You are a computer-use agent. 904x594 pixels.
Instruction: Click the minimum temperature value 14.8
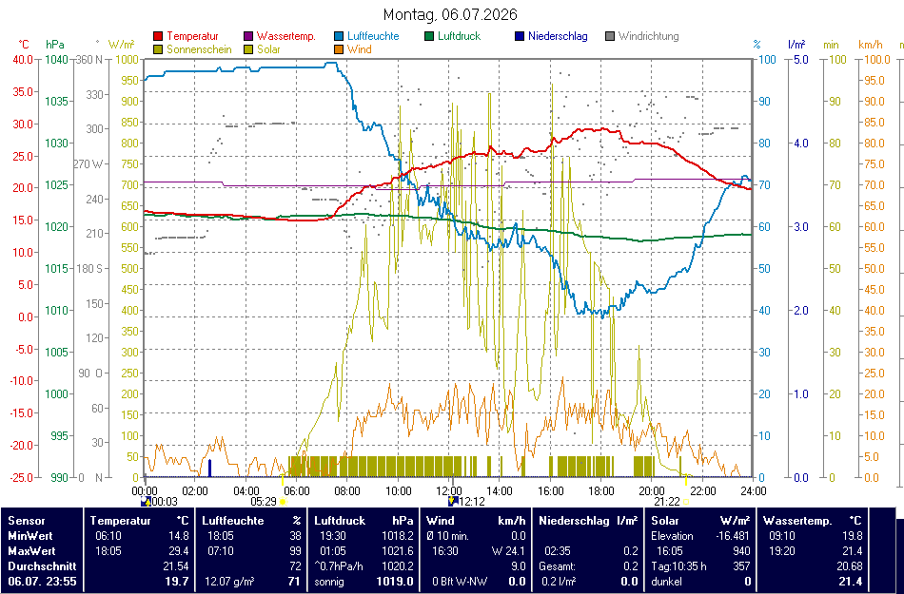tap(179, 536)
